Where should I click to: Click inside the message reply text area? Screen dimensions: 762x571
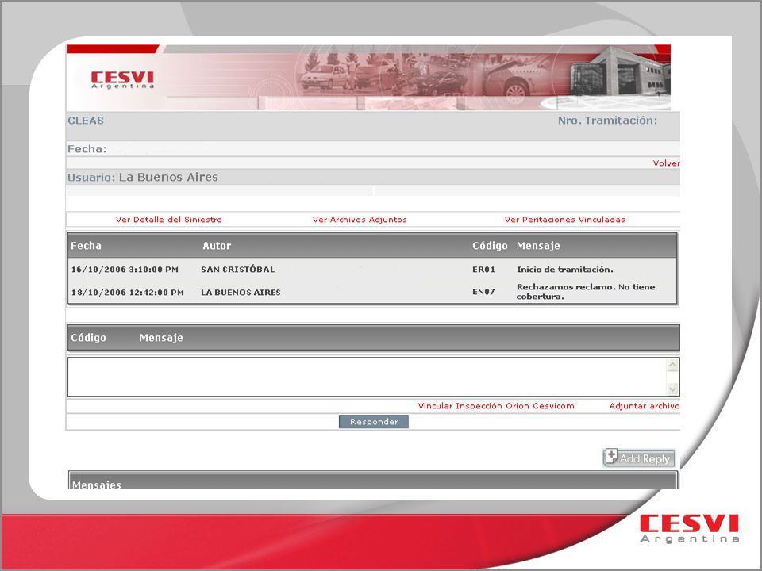368,377
